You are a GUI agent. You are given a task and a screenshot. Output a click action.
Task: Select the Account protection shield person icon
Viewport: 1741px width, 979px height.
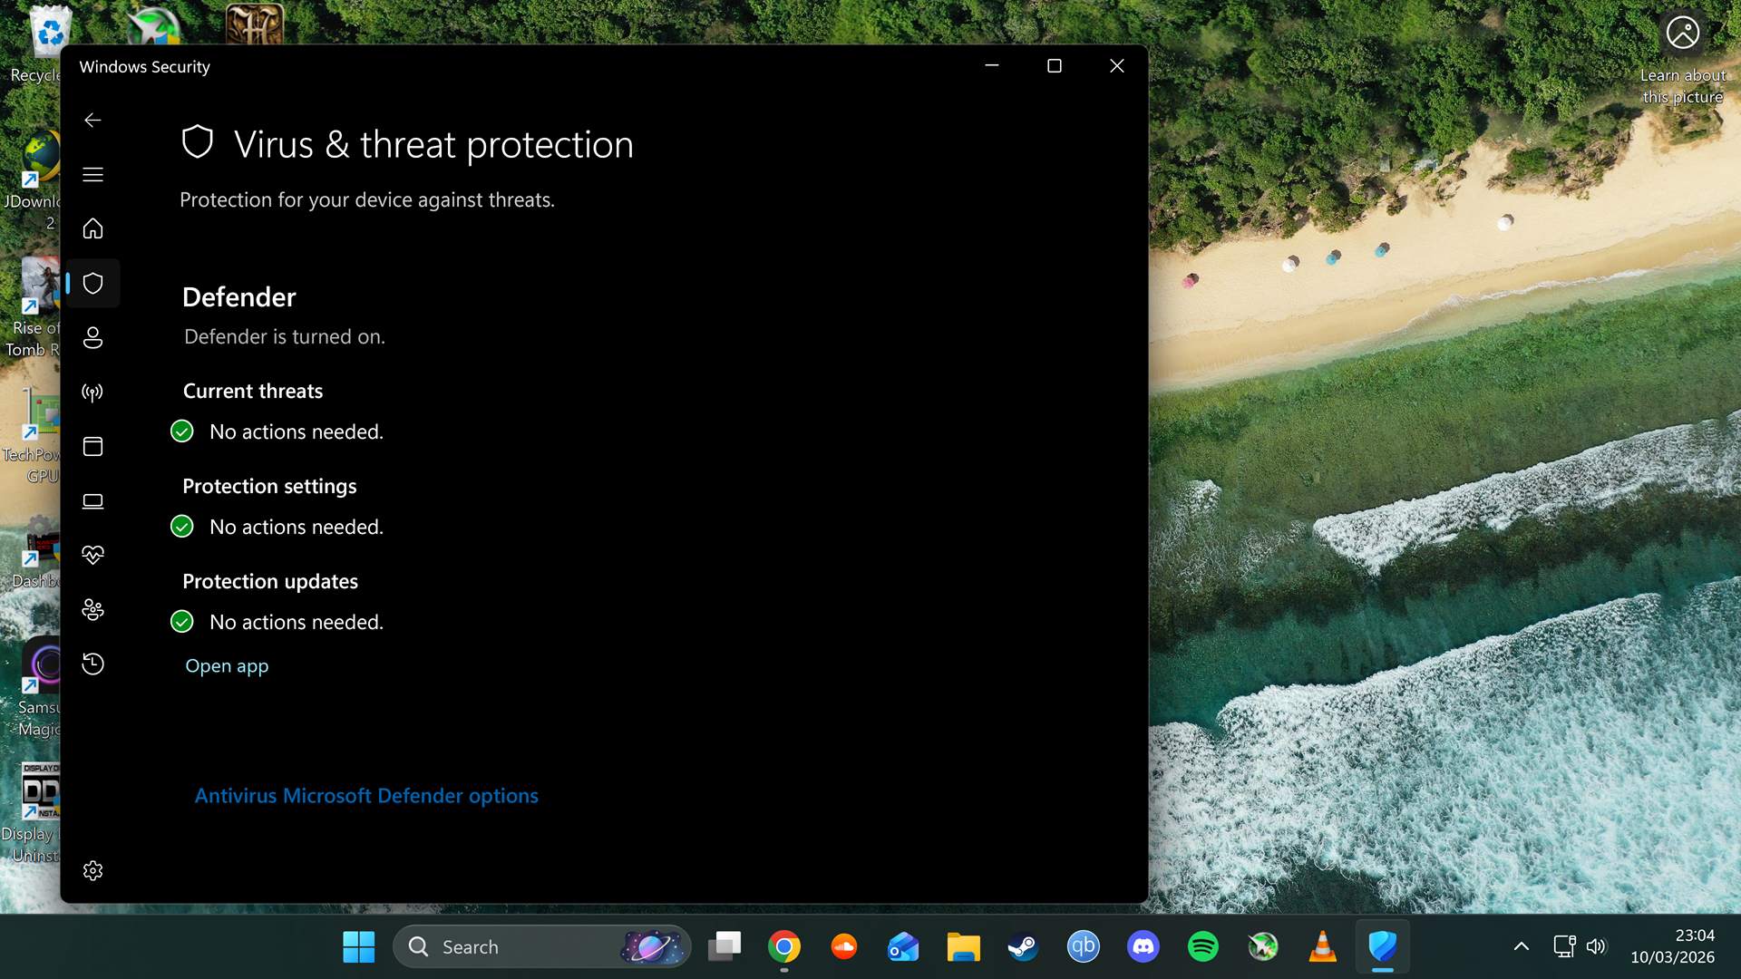[92, 337]
